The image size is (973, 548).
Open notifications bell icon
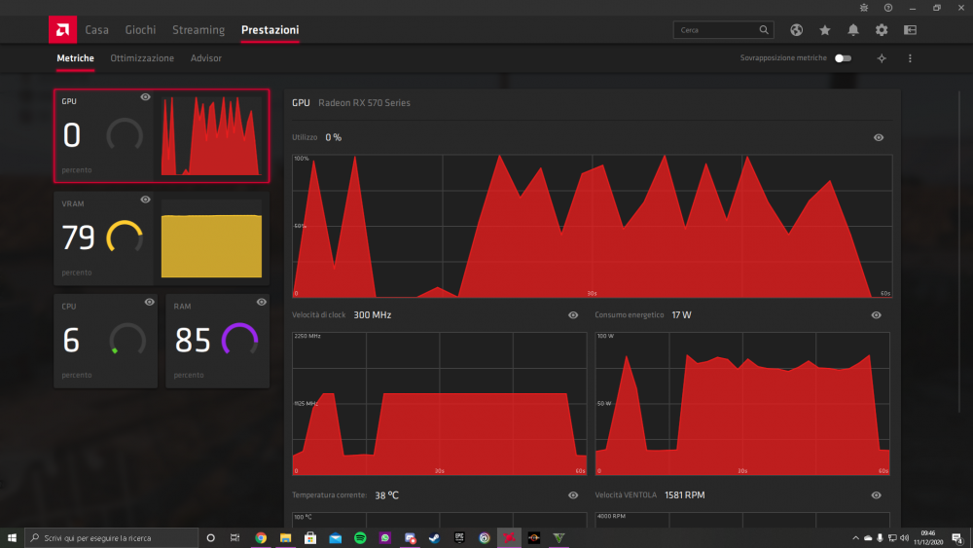point(853,30)
